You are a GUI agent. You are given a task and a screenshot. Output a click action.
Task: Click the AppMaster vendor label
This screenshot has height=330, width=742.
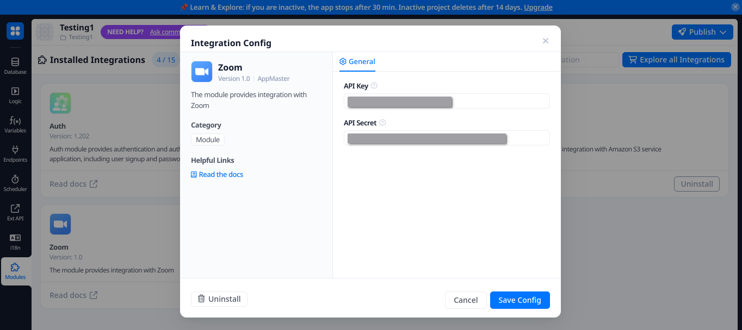(274, 79)
